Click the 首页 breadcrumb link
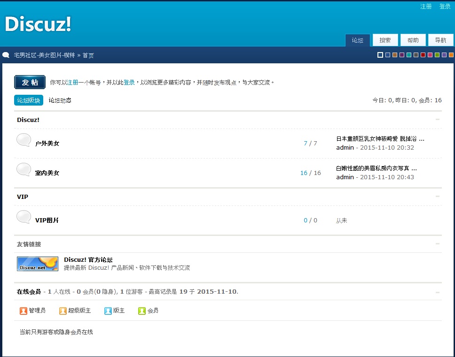Image resolution: width=455 pixels, height=357 pixels. point(88,55)
